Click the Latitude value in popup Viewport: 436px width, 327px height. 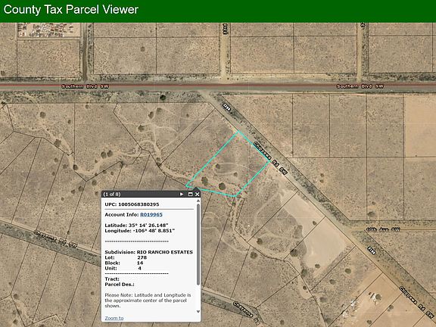(x=148, y=226)
